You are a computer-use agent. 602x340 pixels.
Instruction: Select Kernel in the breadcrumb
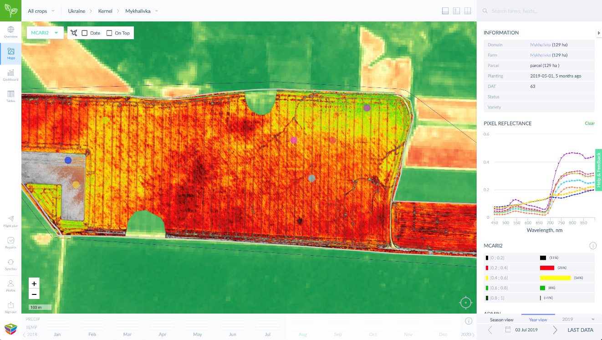[x=105, y=11]
